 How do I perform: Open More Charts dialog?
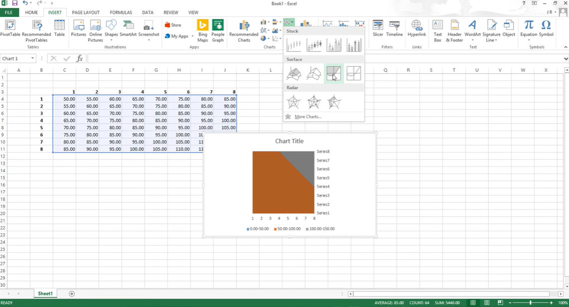[308, 117]
